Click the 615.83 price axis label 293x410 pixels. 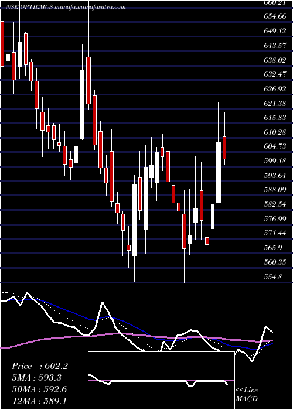pos(275,118)
